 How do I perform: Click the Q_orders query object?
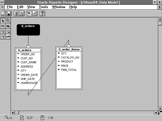[x=28, y=30]
